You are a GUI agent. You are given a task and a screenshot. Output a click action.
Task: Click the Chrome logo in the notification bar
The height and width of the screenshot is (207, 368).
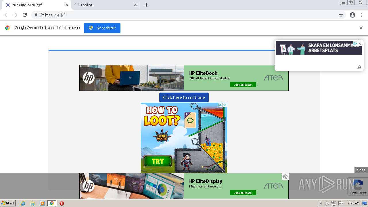[x=7, y=28]
